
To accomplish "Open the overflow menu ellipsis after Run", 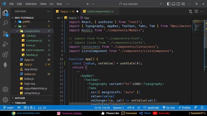I will pos(68,4).
